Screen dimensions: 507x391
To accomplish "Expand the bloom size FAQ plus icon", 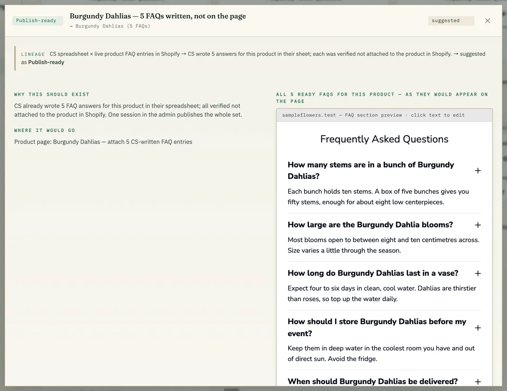I will coord(478,225).
